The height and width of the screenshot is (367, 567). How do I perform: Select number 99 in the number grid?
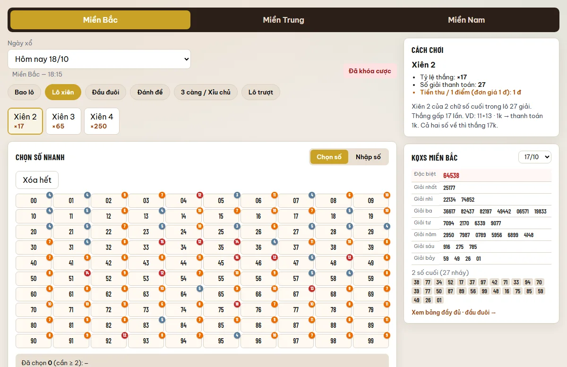[x=371, y=341]
